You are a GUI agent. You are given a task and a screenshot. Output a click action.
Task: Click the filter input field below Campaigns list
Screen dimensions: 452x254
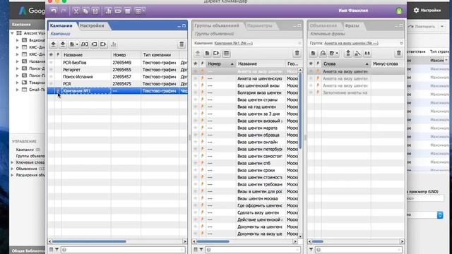click(x=123, y=250)
